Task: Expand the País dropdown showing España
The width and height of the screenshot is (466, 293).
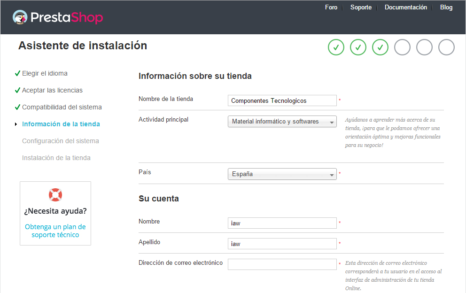Action: point(282,174)
